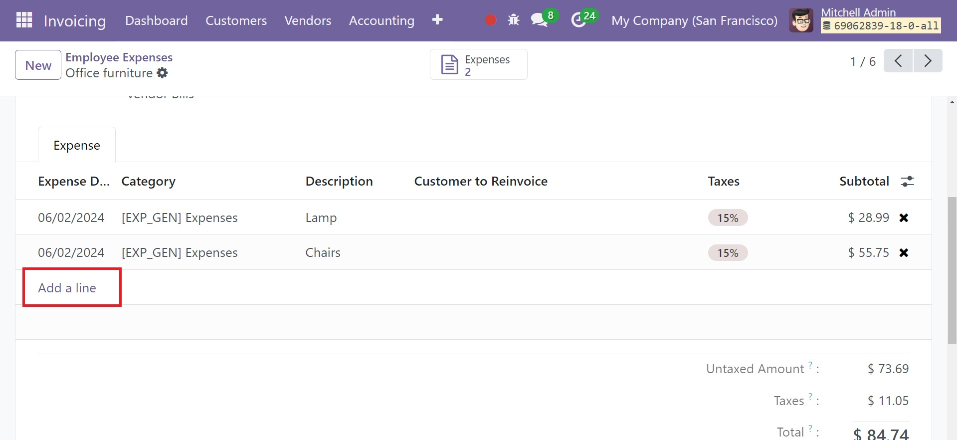The height and width of the screenshot is (440, 957).
Task: Click the red recording indicator icon
Action: click(x=491, y=20)
